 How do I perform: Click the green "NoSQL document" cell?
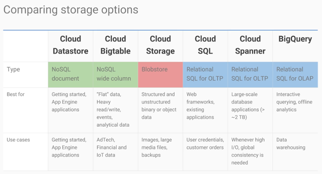click(70, 74)
